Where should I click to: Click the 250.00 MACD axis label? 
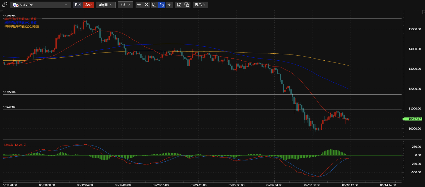click(416, 147)
